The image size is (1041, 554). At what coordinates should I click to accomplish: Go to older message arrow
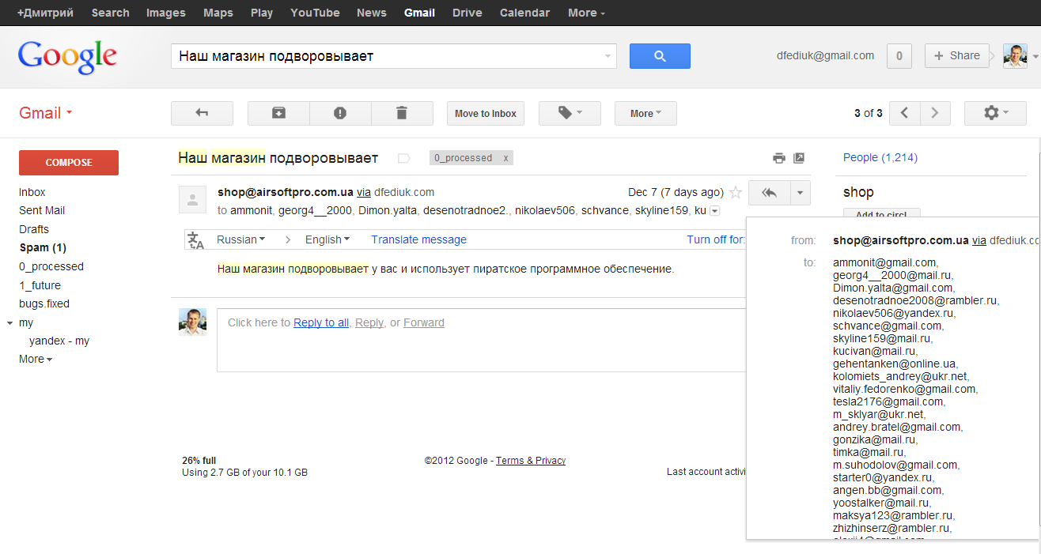pos(935,113)
